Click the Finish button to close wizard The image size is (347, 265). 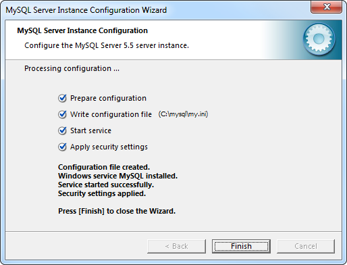click(241, 246)
